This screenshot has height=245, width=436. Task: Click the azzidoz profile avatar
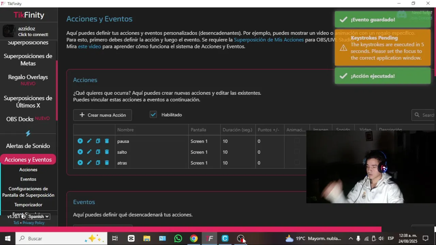(x=9, y=31)
